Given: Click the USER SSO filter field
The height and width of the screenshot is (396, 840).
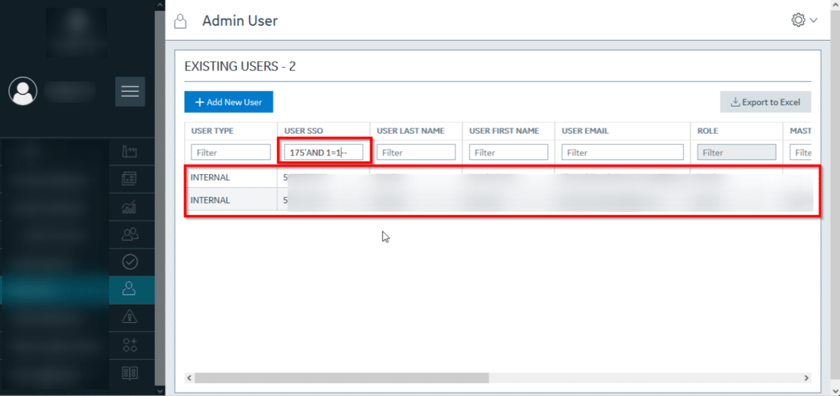Looking at the screenshot, I should click(323, 152).
